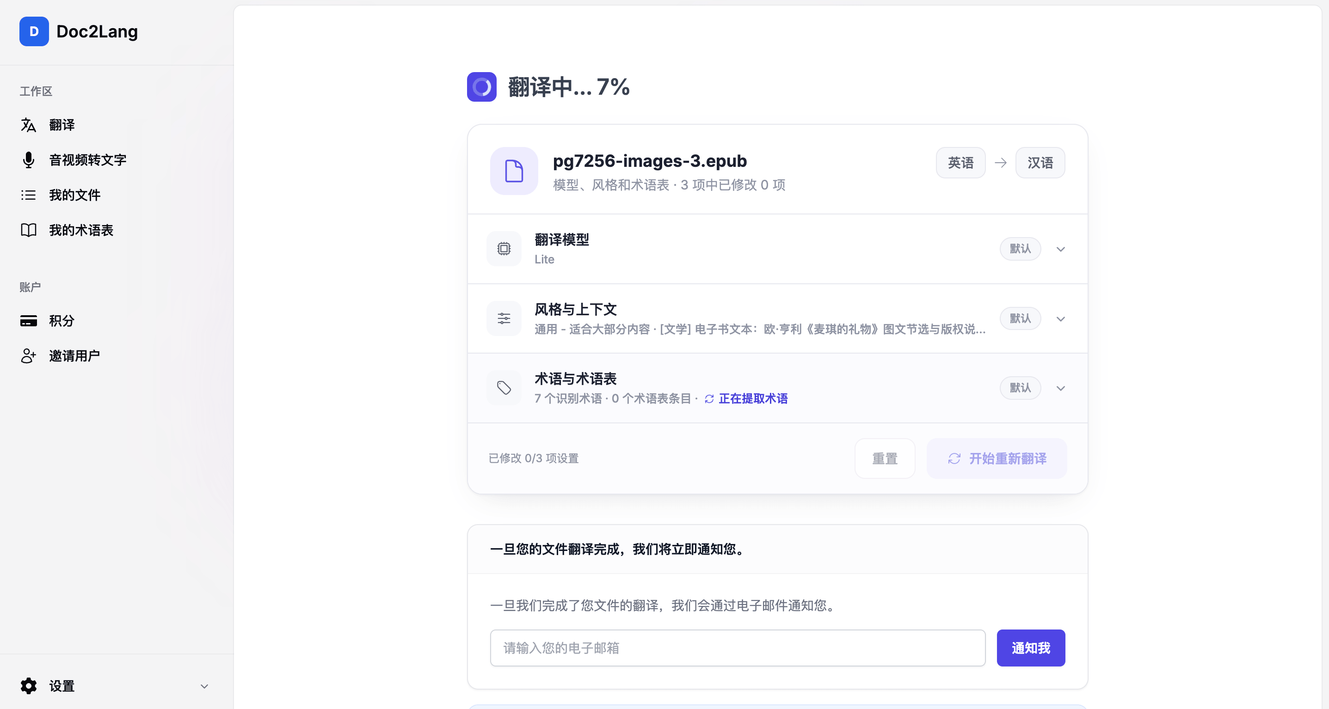The image size is (1329, 709).
Task: Click the credit card icon for 积分
Action: click(28, 321)
